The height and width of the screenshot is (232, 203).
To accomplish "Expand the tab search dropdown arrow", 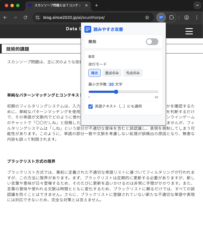I will 197,5.
